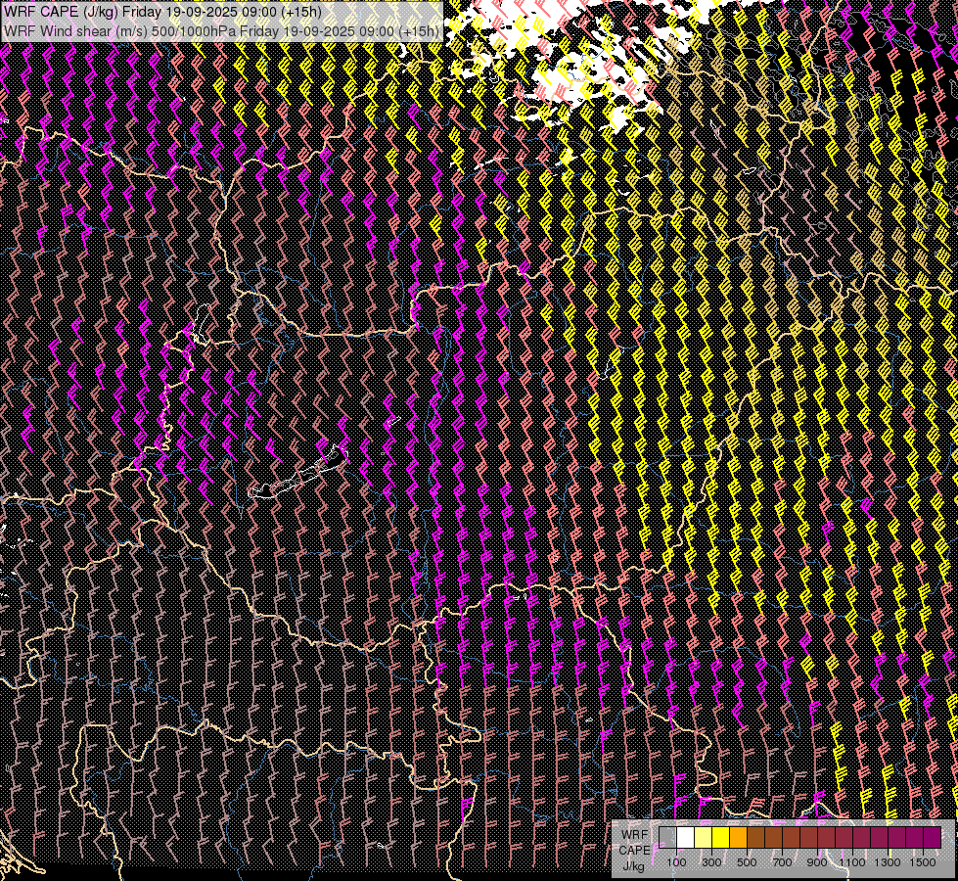Select the bright yellow CAPE legend swatch
The height and width of the screenshot is (881, 958).
point(720,838)
